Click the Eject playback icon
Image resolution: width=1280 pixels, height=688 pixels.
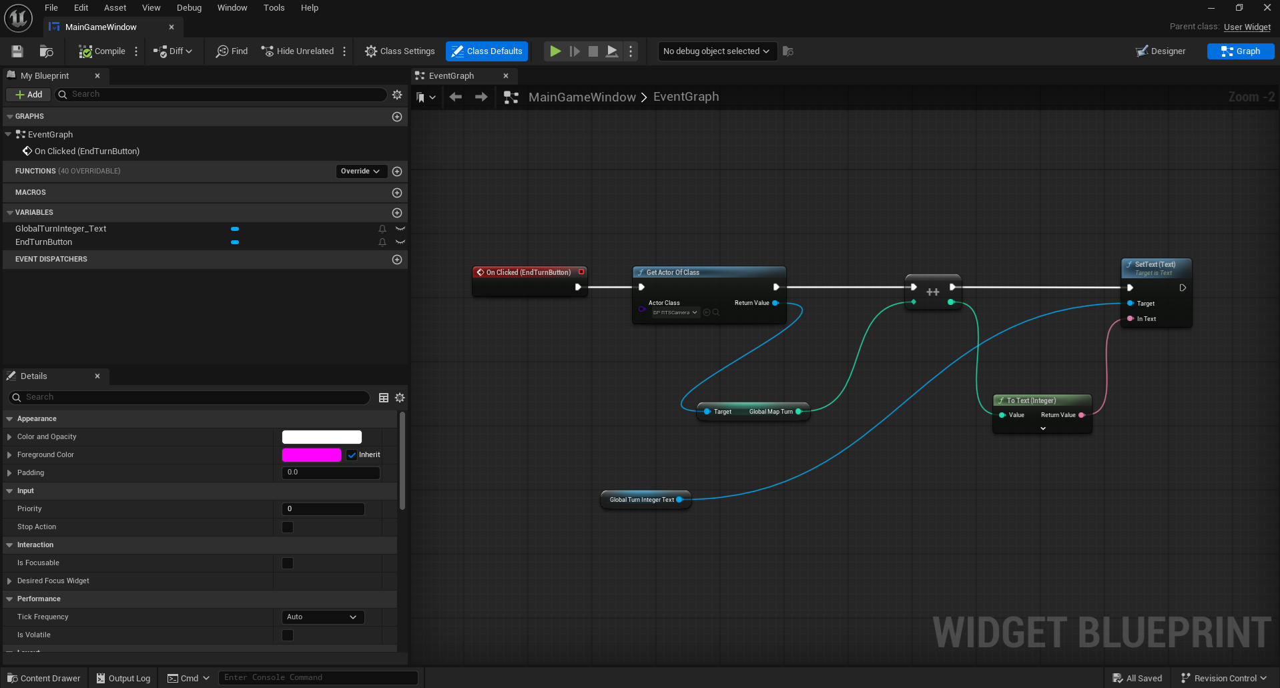pyautogui.click(x=611, y=51)
